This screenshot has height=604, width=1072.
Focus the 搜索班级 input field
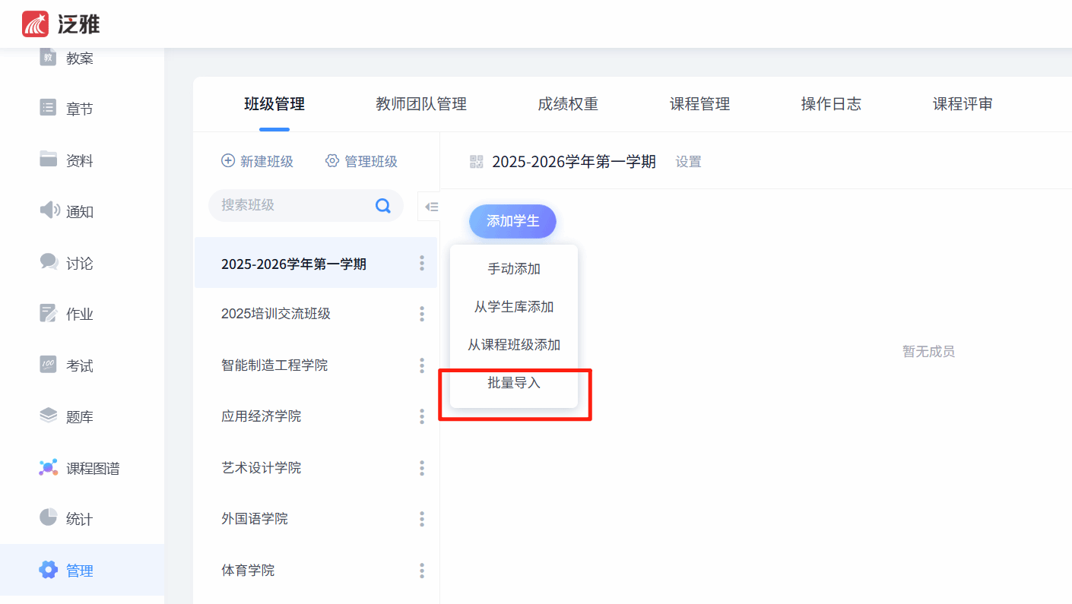(x=293, y=205)
